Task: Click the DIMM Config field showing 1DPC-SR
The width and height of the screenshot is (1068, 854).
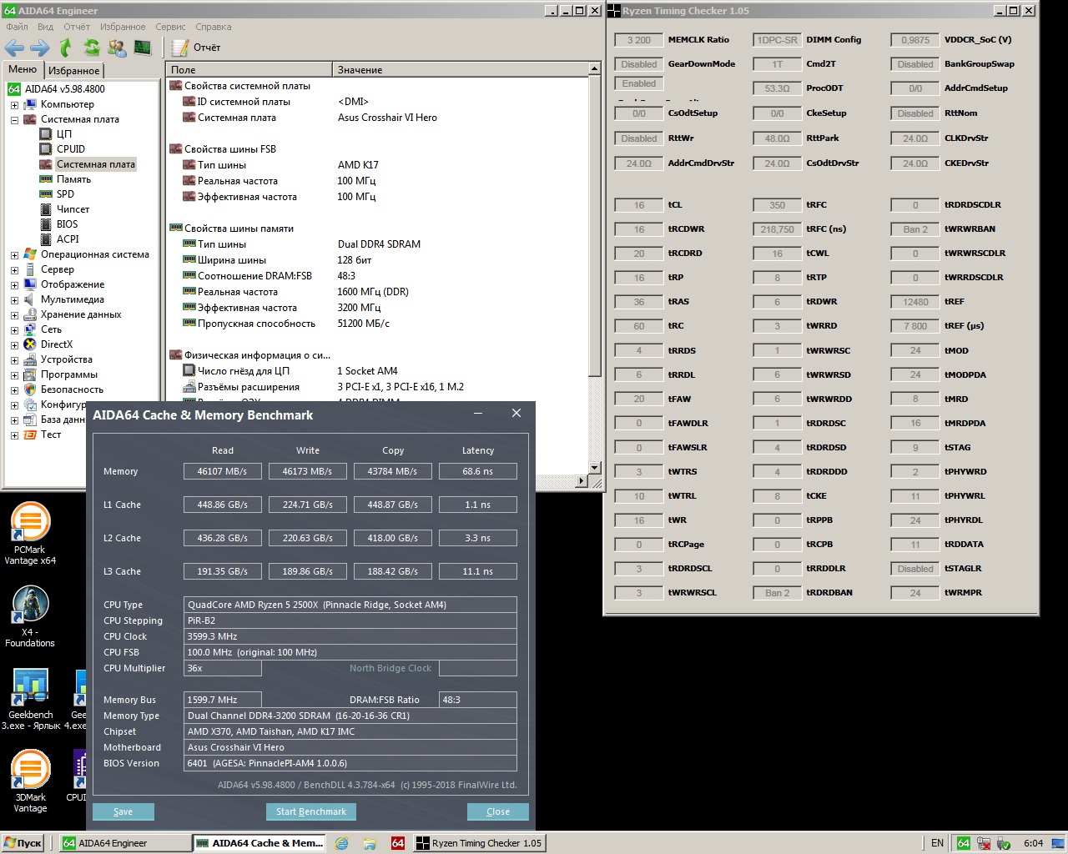Action: coord(777,40)
